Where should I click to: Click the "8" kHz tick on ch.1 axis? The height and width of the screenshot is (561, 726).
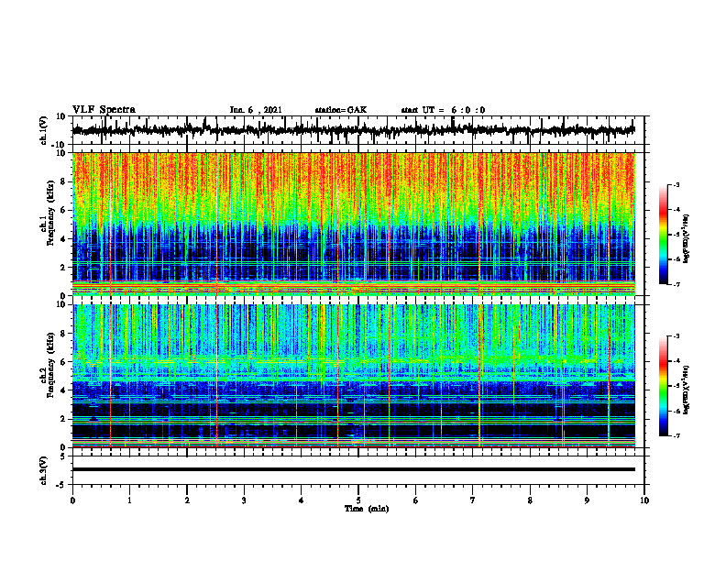[63, 181]
